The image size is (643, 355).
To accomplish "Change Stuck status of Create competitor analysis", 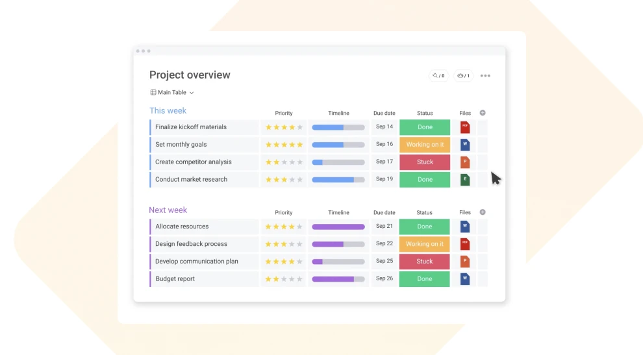I will point(425,162).
